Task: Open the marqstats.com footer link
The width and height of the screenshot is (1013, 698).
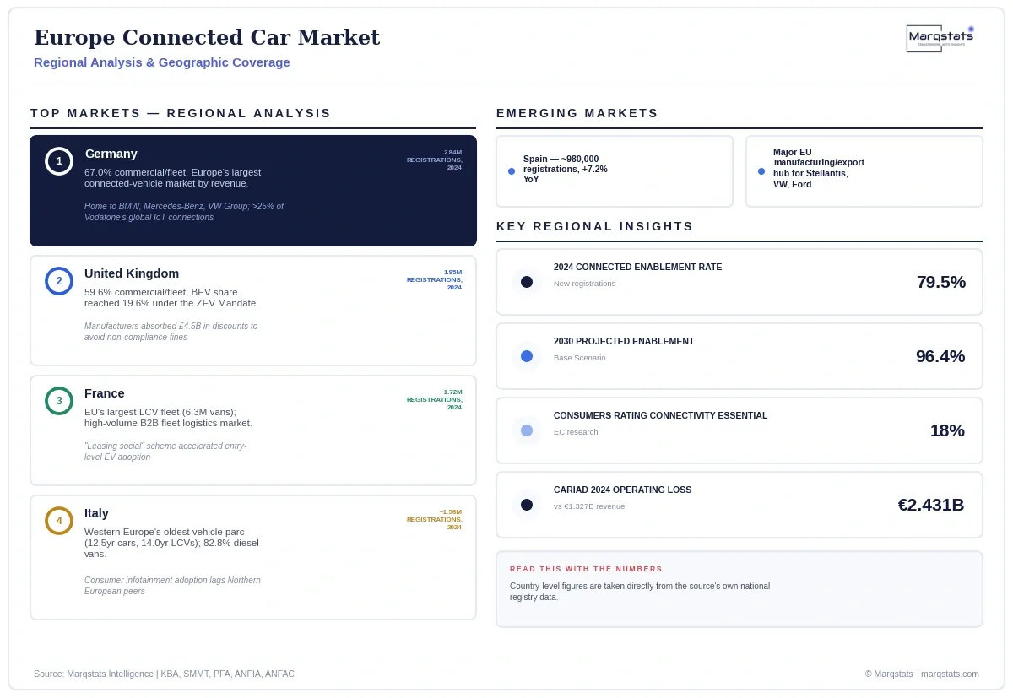Action: pyautogui.click(x=950, y=674)
